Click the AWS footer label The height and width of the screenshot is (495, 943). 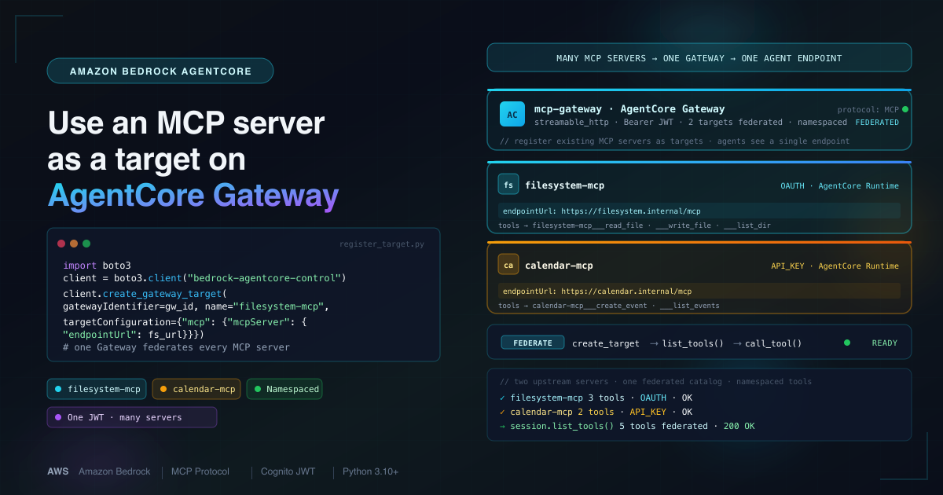[x=57, y=471]
